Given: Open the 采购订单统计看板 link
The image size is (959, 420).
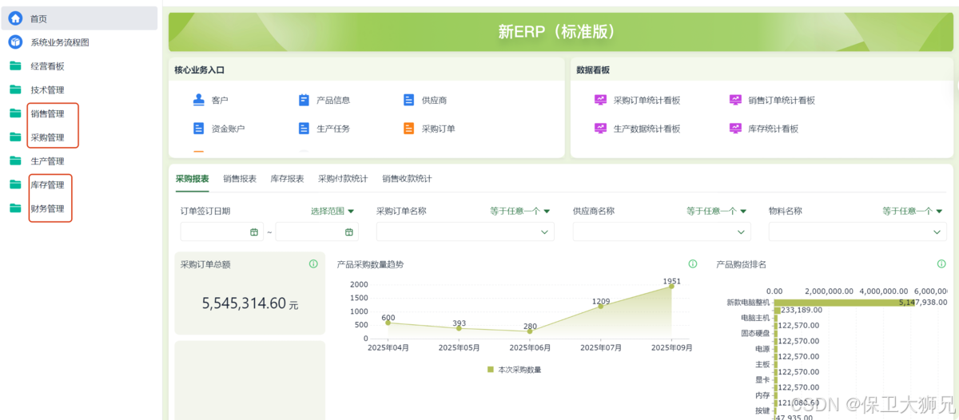Looking at the screenshot, I should pyautogui.click(x=647, y=101).
